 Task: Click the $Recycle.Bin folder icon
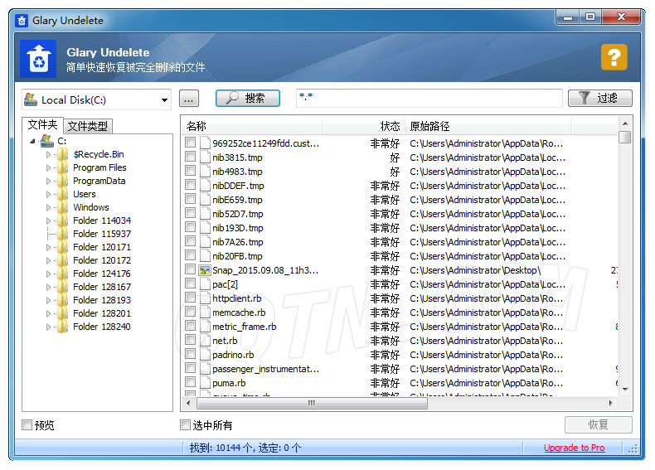[63, 154]
